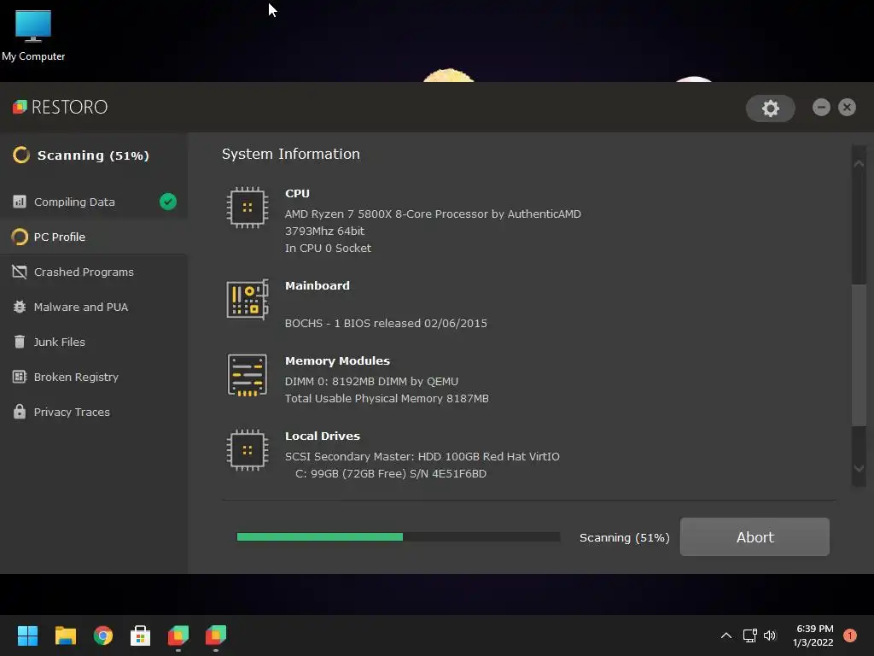Click the Malware and PUA bug icon

pyautogui.click(x=20, y=307)
